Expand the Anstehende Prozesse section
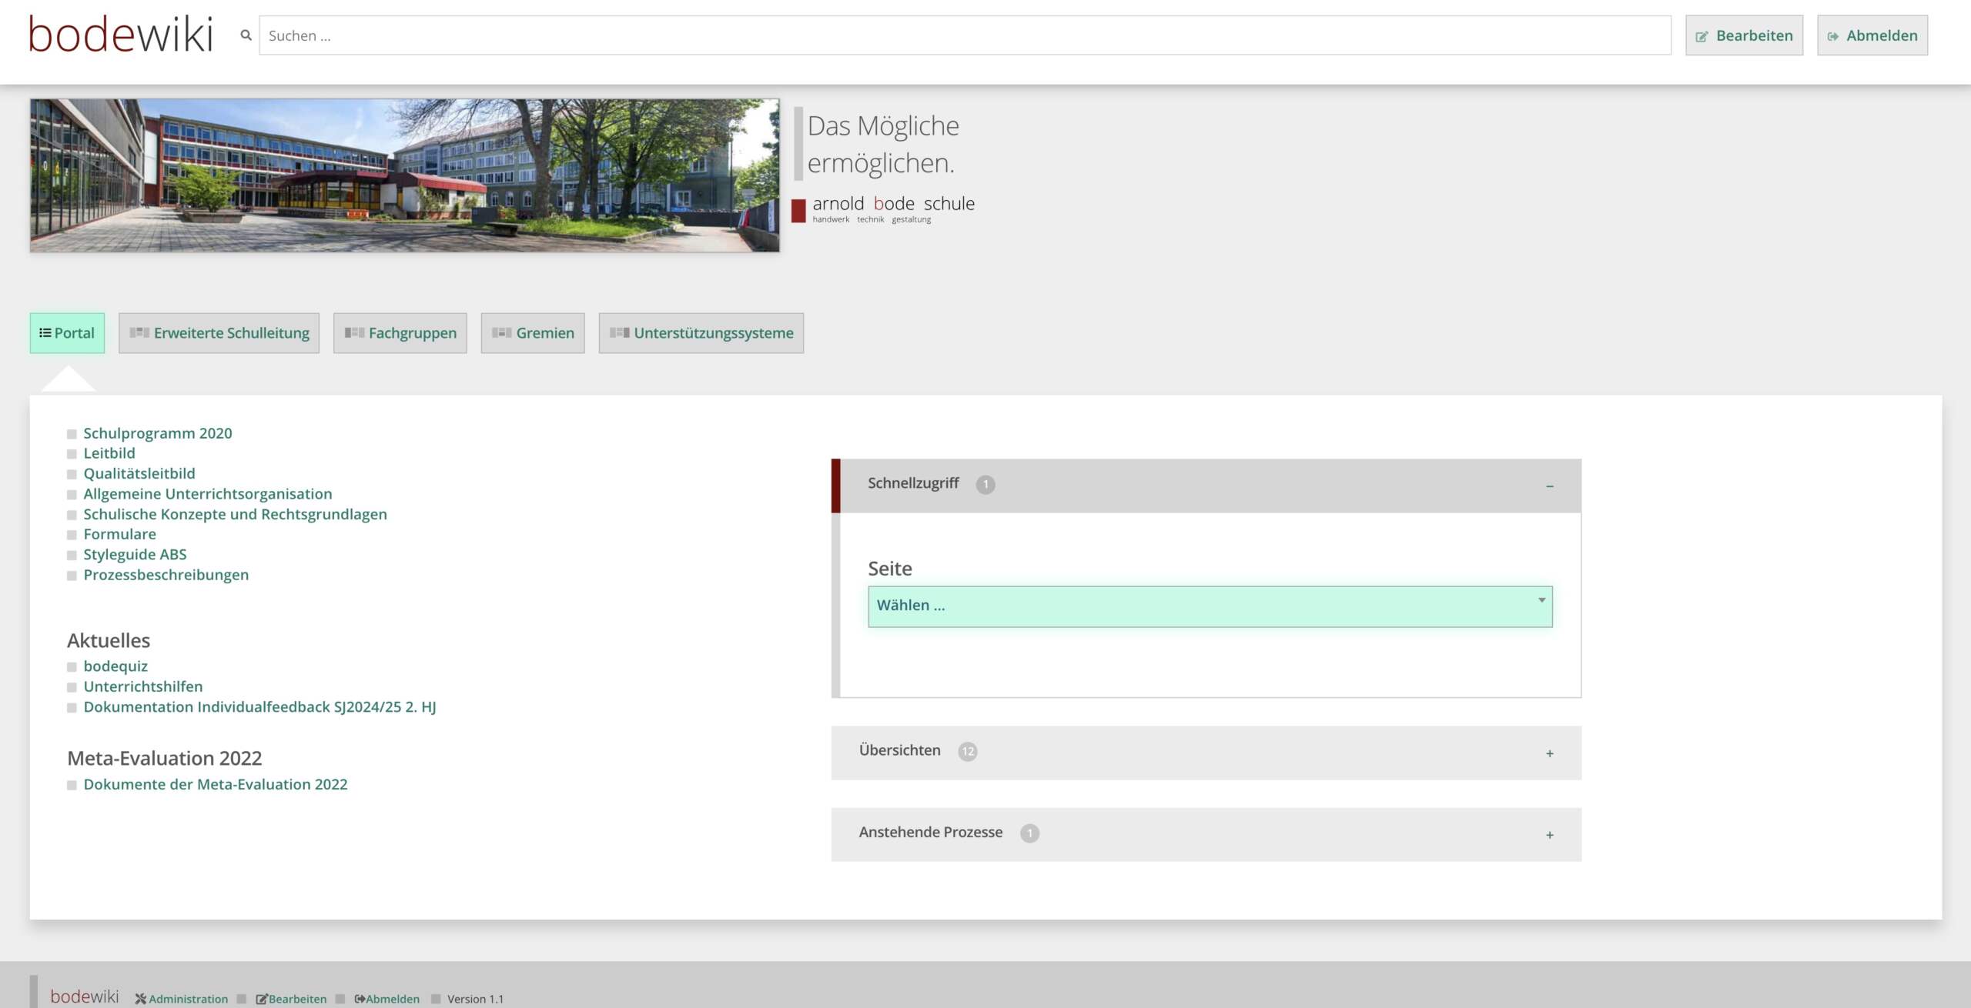This screenshot has width=1971, height=1008. 1549,835
